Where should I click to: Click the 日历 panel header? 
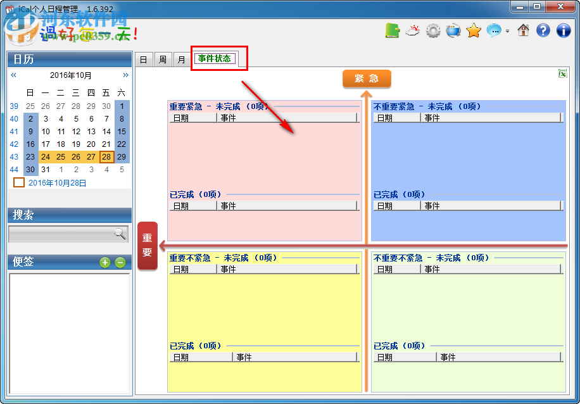[x=70, y=59]
